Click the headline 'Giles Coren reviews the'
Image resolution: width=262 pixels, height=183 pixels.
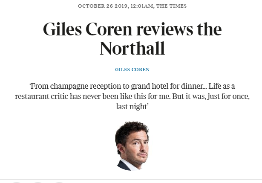tap(132, 29)
